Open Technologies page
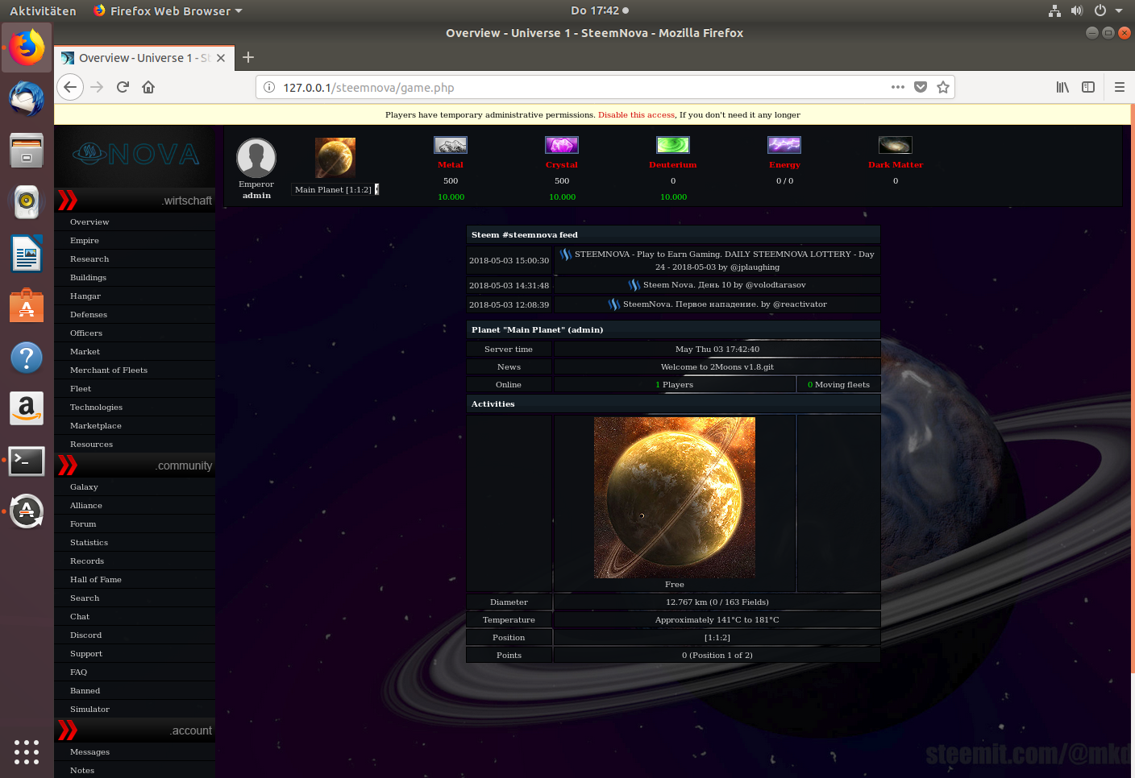This screenshot has height=778, width=1135. tap(96, 407)
